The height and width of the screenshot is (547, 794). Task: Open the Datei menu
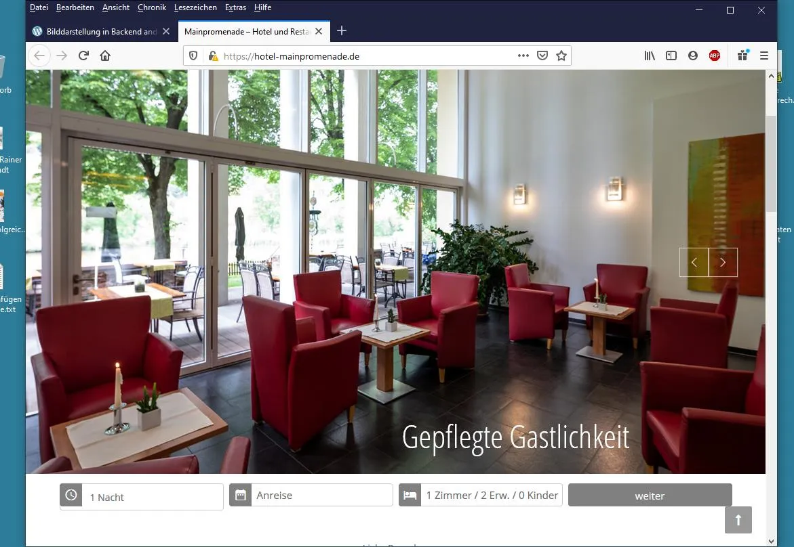point(39,7)
